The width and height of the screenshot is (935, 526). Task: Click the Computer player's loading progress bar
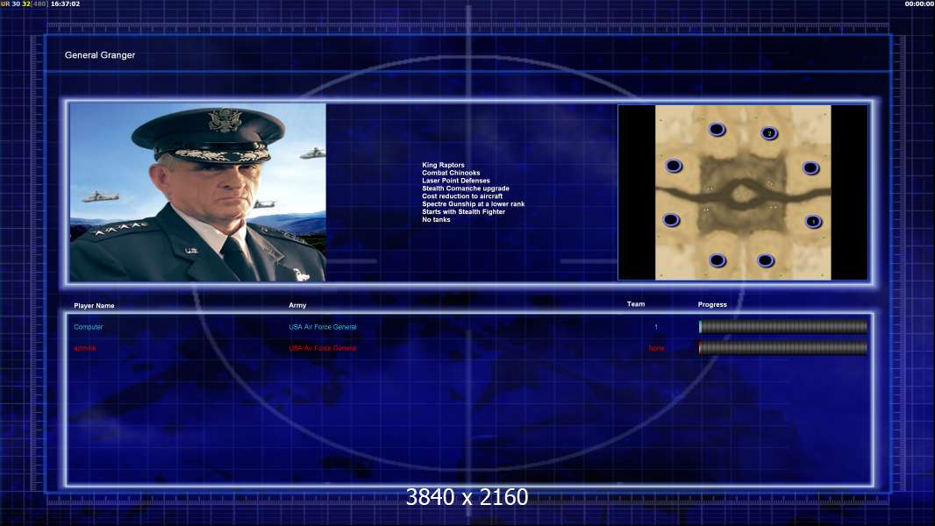coord(783,326)
